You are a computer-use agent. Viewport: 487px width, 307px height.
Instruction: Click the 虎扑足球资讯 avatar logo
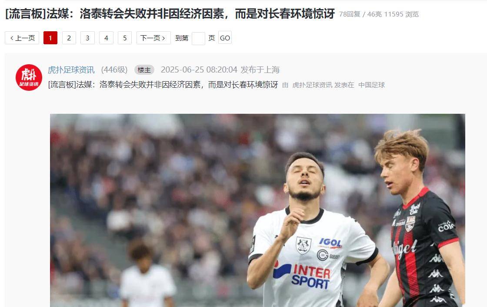[29, 78]
